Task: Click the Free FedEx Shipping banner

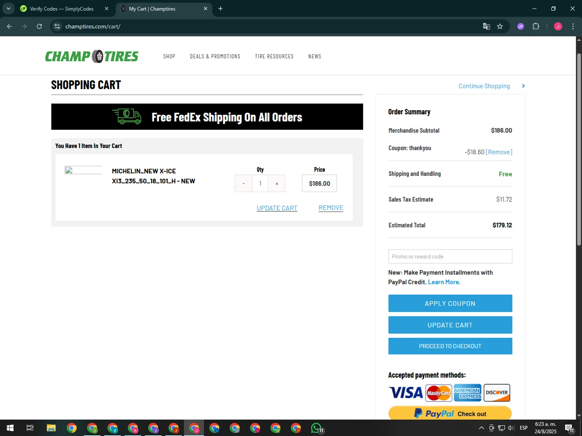Action: pyautogui.click(x=207, y=117)
